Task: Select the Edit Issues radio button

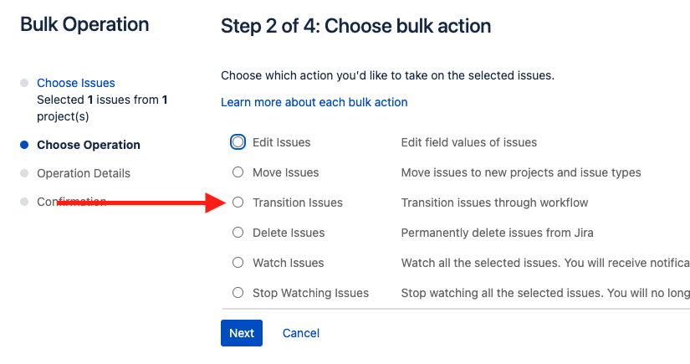Action: point(238,142)
